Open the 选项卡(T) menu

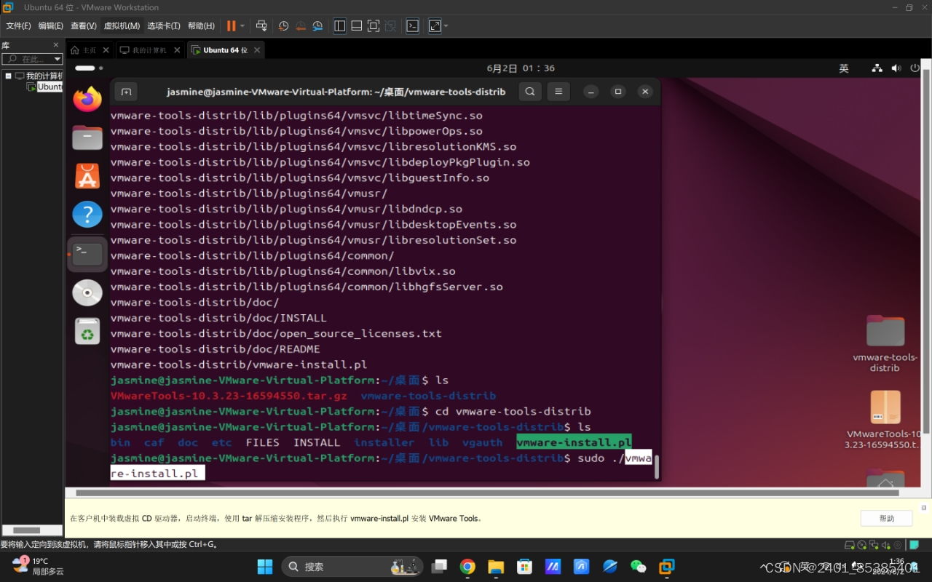pos(163,25)
